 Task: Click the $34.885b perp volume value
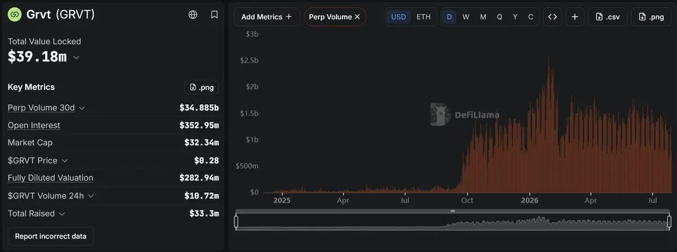pyautogui.click(x=199, y=108)
